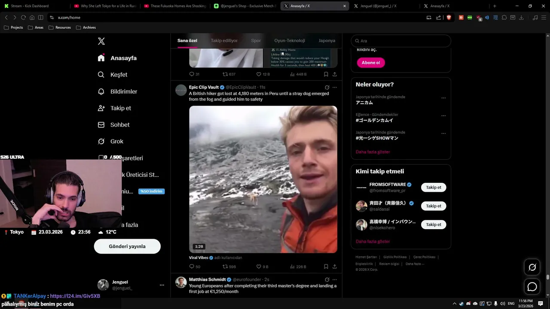Screen dimensions: 550x309
Task: Reply to the post with 31 replies
Action: click(195, 74)
